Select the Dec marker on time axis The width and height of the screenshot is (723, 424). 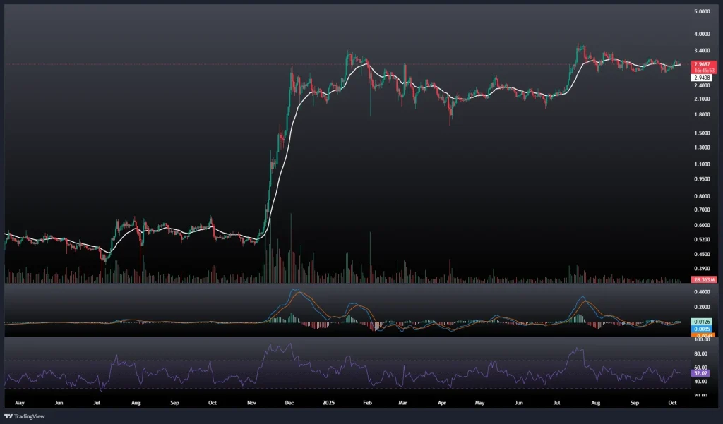point(289,402)
